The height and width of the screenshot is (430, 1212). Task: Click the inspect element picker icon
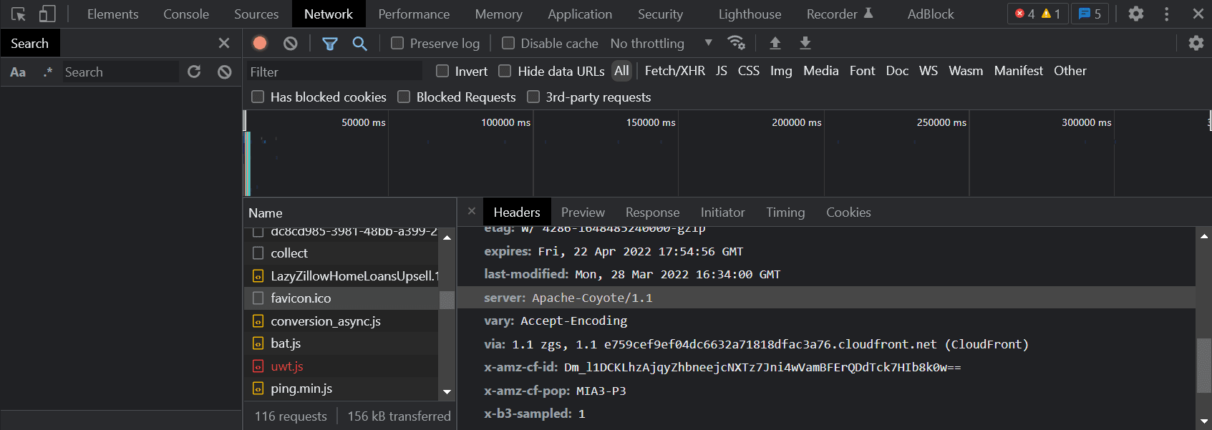pos(19,14)
